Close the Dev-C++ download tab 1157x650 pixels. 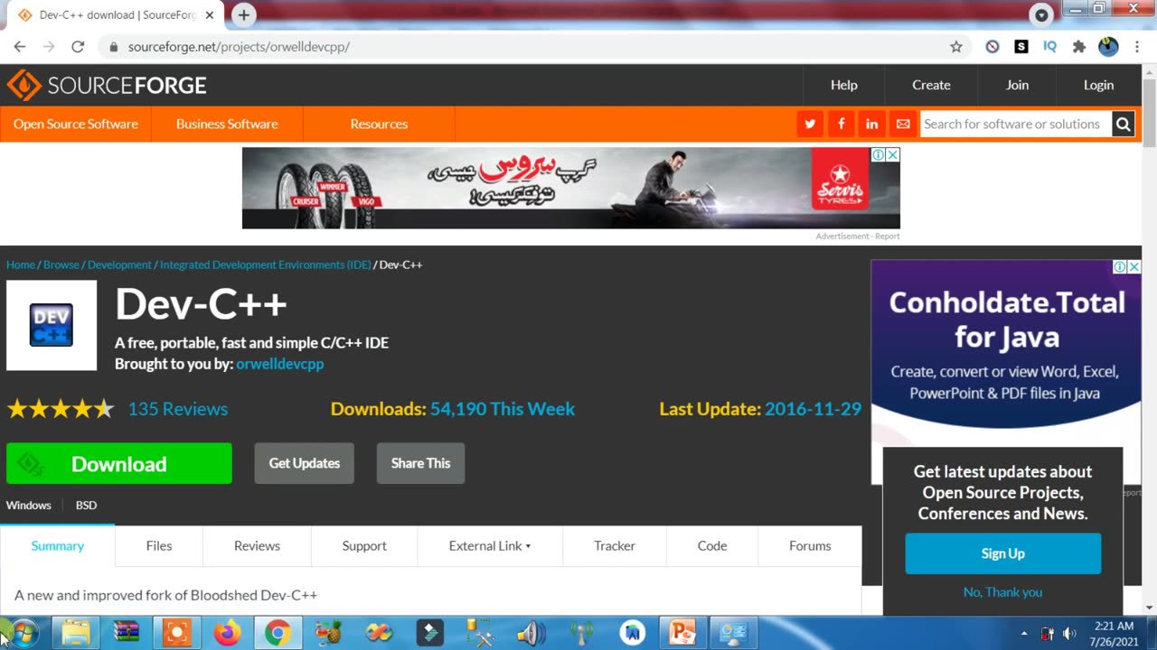(210, 15)
